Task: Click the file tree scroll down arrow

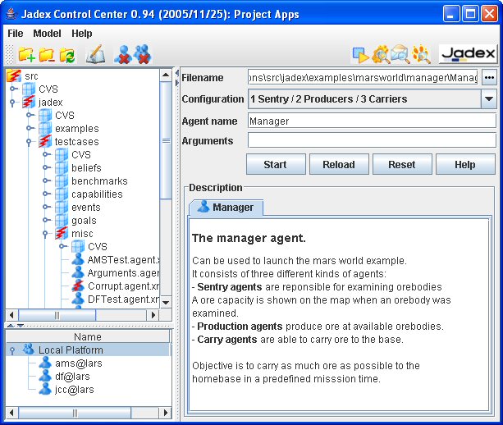Action: [x=166, y=302]
